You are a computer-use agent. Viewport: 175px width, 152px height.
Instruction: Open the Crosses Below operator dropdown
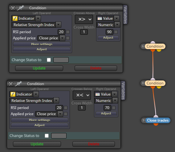click(82, 95)
